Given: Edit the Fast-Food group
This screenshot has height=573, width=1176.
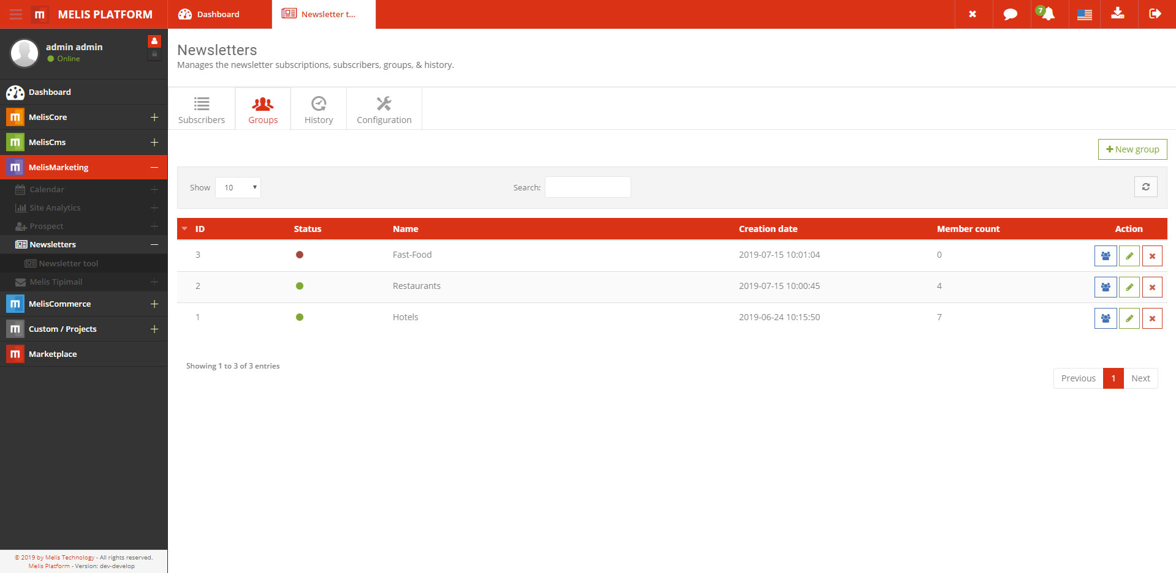Looking at the screenshot, I should pos(1129,256).
